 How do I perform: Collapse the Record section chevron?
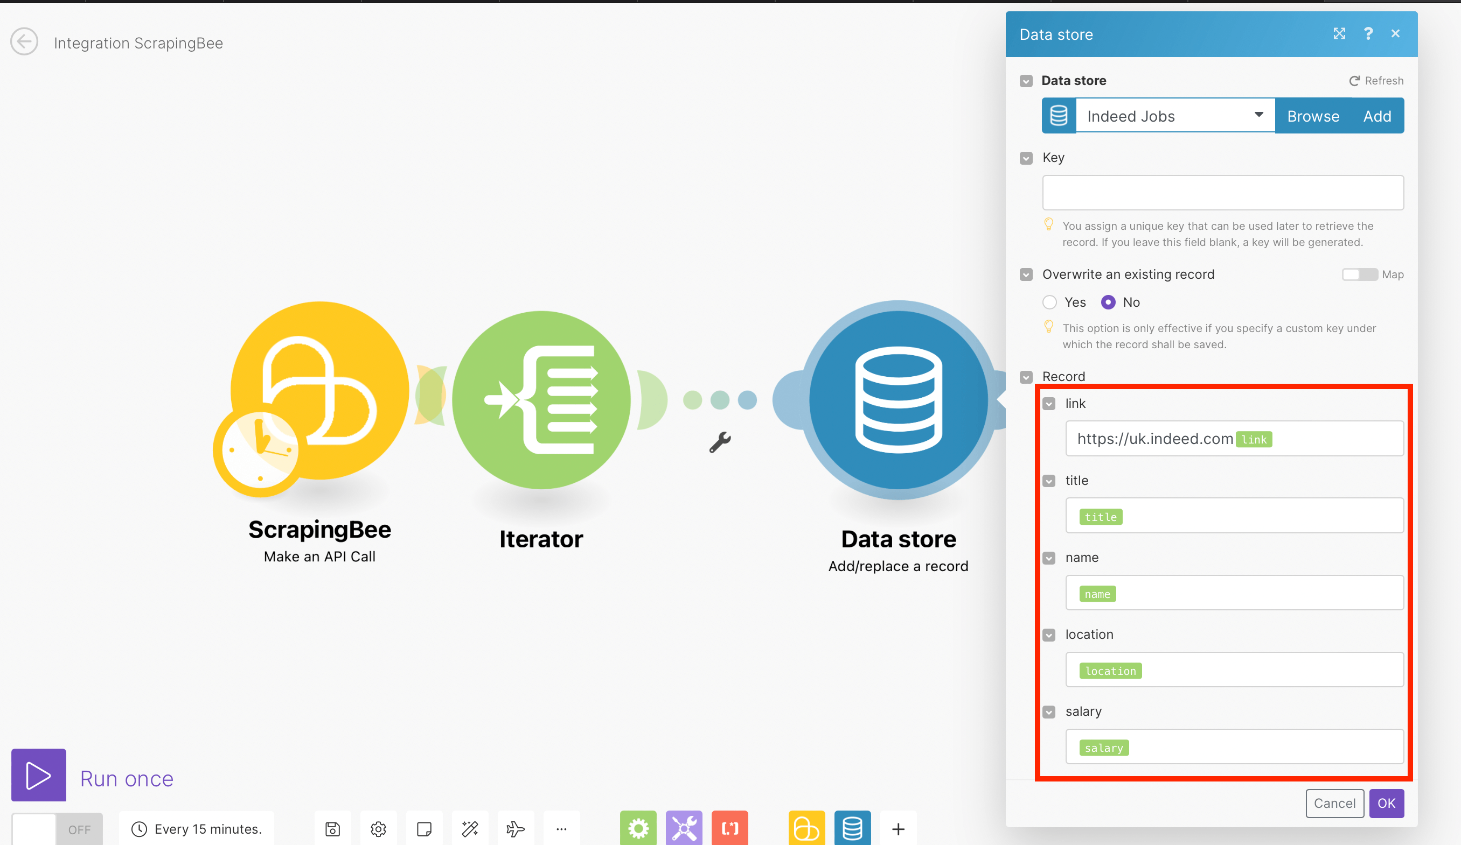1026,377
